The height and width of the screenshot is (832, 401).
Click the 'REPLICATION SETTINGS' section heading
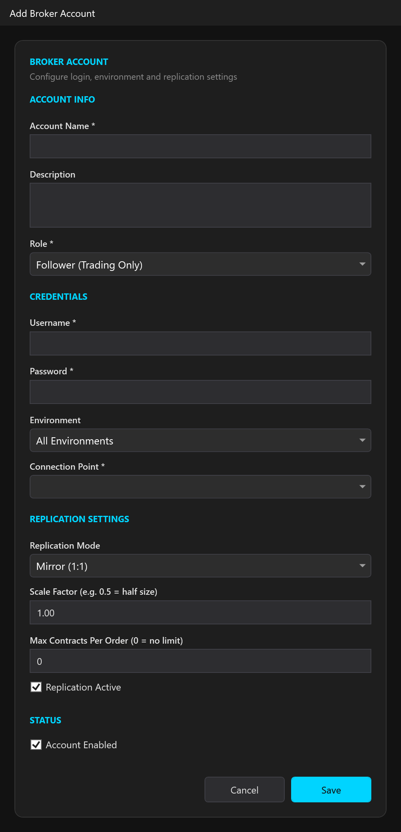79,519
